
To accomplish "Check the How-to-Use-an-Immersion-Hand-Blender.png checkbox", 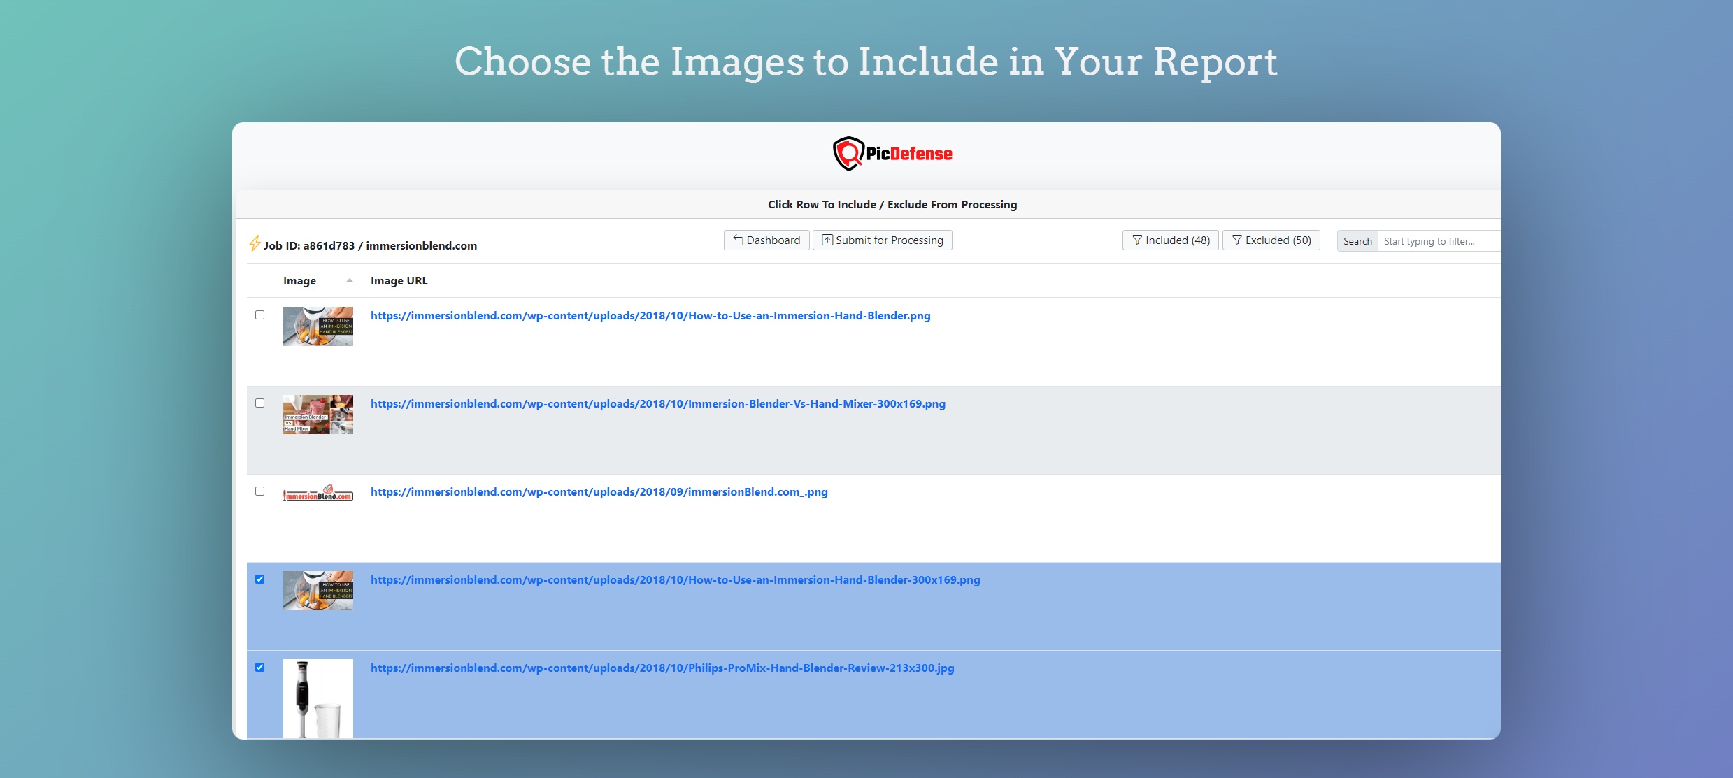I will [260, 315].
